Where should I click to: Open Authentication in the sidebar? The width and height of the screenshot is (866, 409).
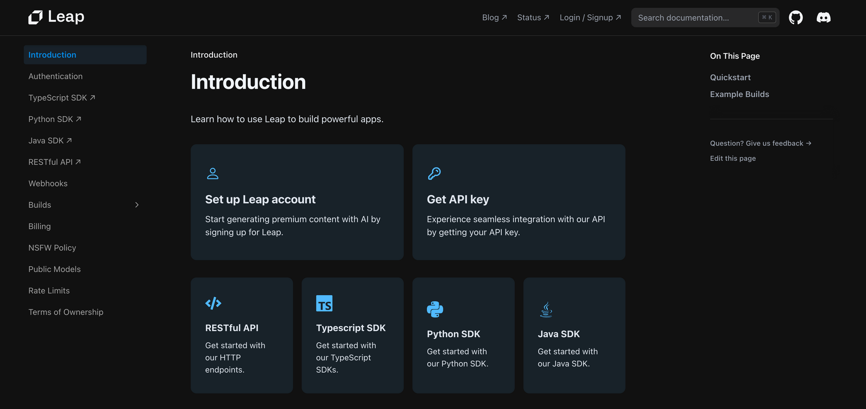55,77
